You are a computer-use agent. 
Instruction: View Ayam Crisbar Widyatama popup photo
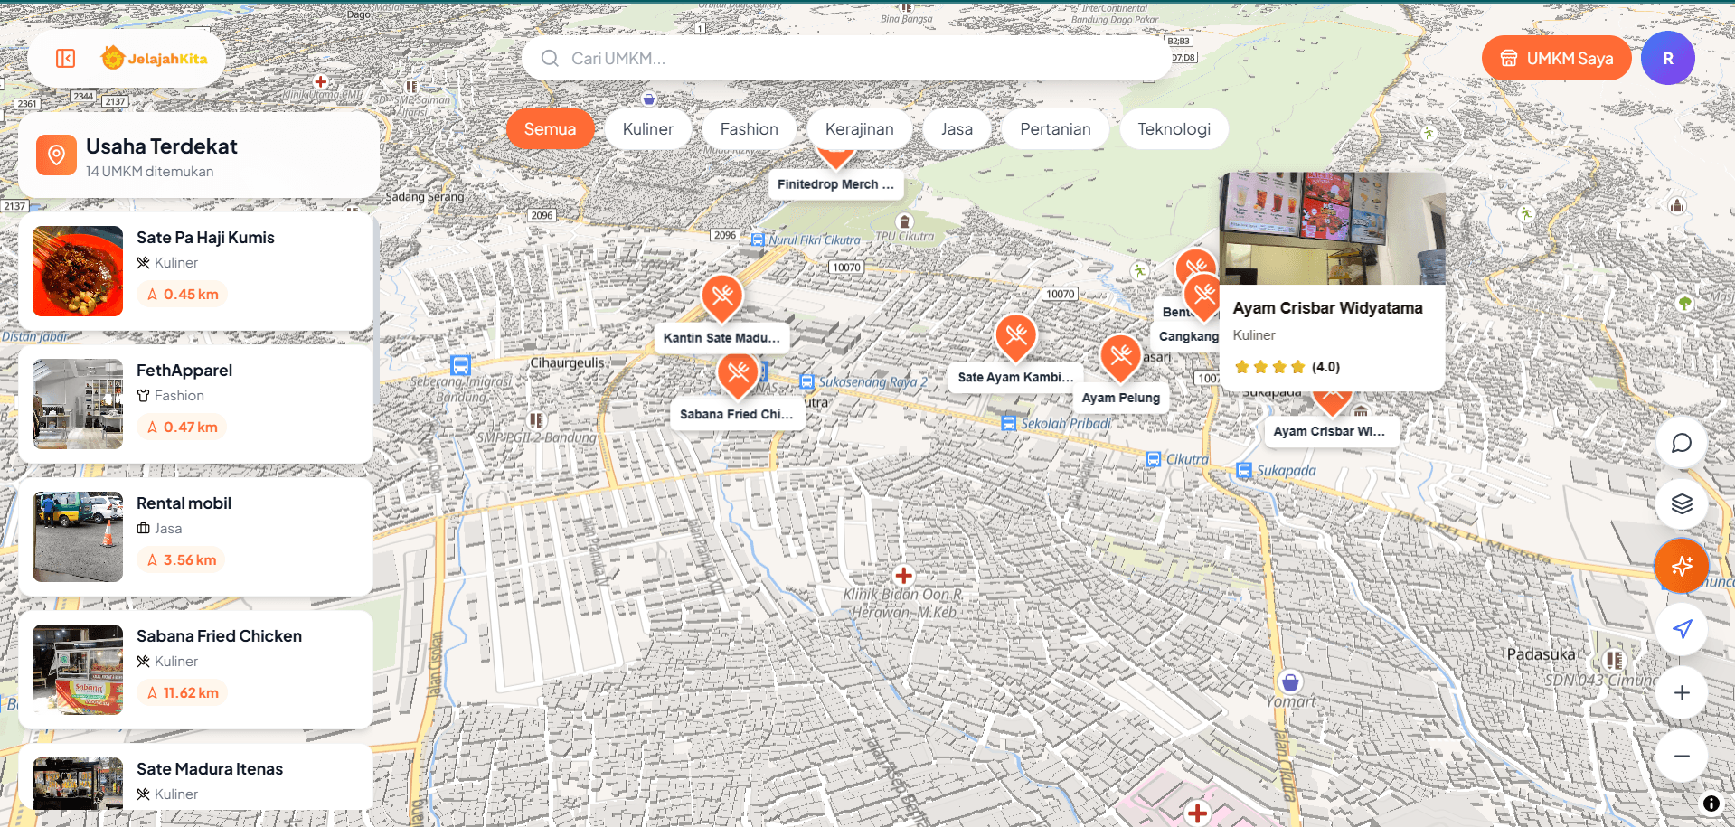click(x=1332, y=229)
